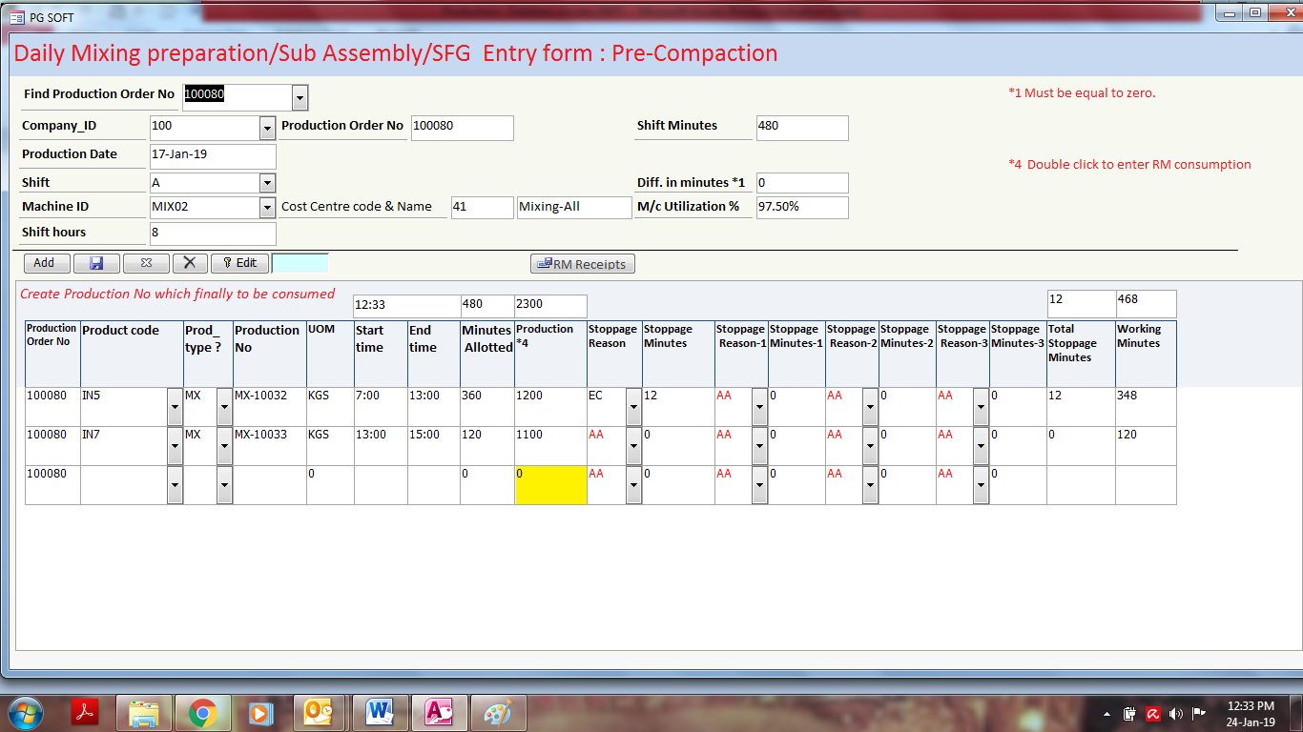The image size is (1303, 732).
Task: Click Production No MX-10032 cell
Action: 269,407
